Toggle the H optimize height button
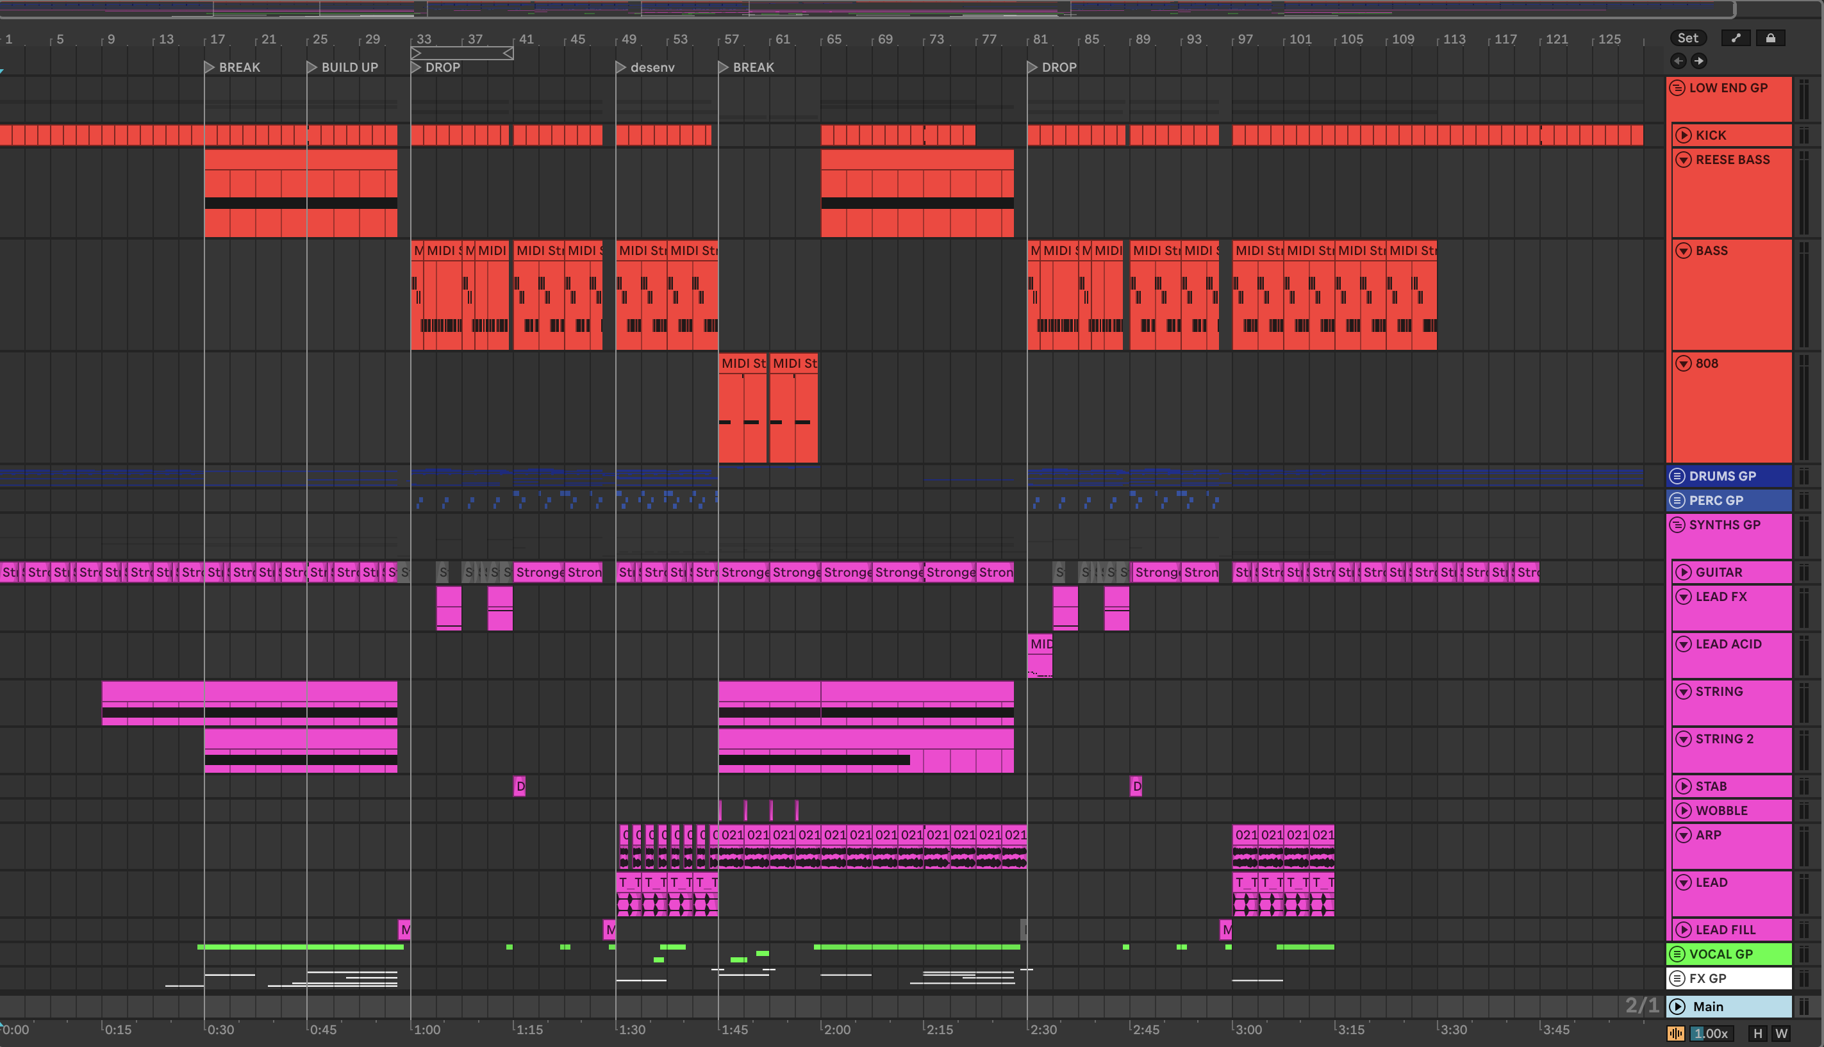1824x1047 pixels. 1758,1034
